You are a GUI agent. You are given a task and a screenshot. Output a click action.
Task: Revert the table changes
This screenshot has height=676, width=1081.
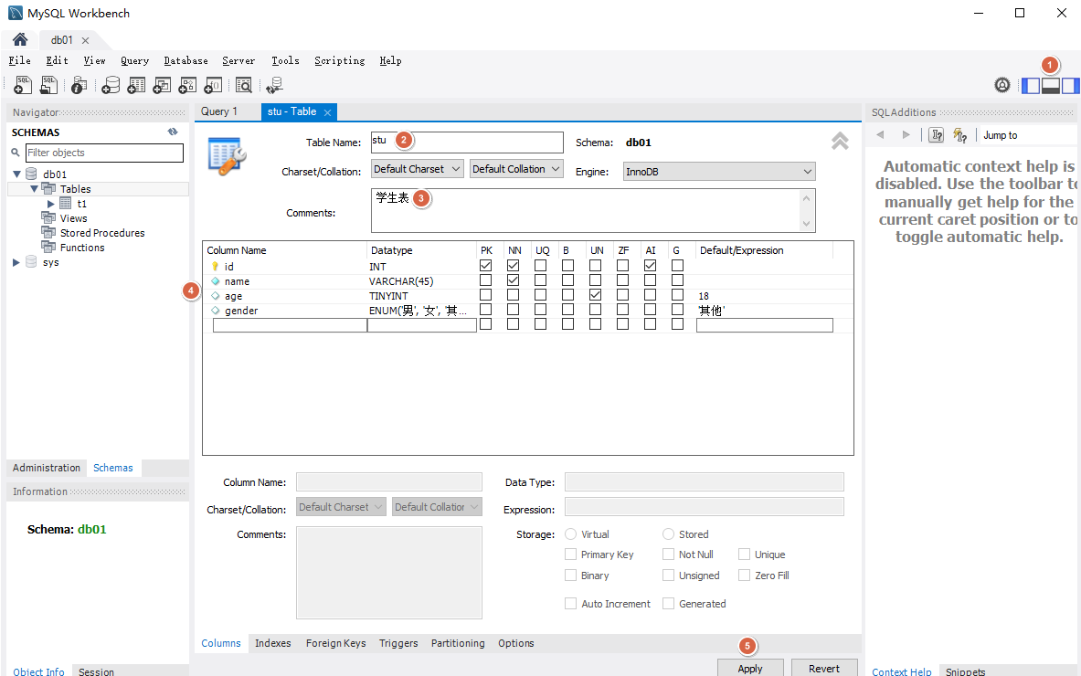[824, 668]
